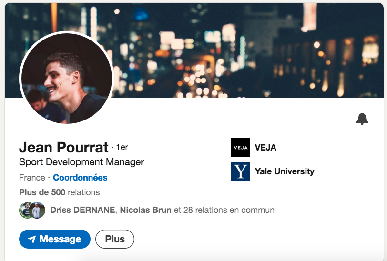
Task: Click the Sport Development Manager headline
Action: (x=81, y=162)
